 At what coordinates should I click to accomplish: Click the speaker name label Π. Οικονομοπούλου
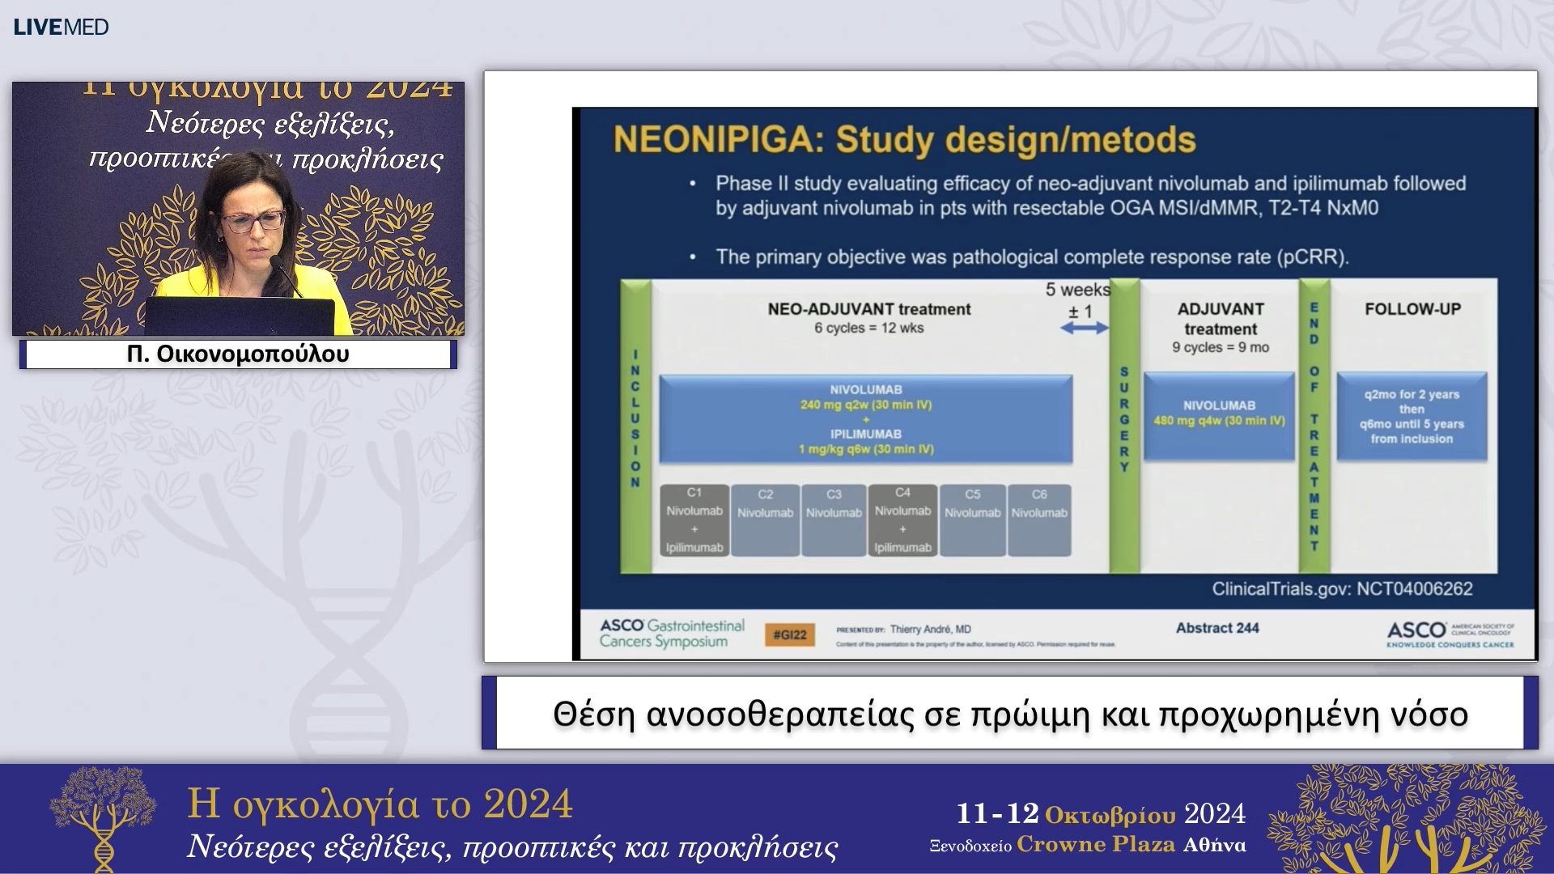click(238, 354)
